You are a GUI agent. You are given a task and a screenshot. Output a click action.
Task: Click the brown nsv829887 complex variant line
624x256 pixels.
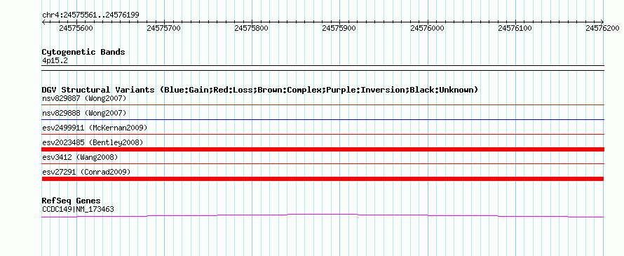(323, 105)
